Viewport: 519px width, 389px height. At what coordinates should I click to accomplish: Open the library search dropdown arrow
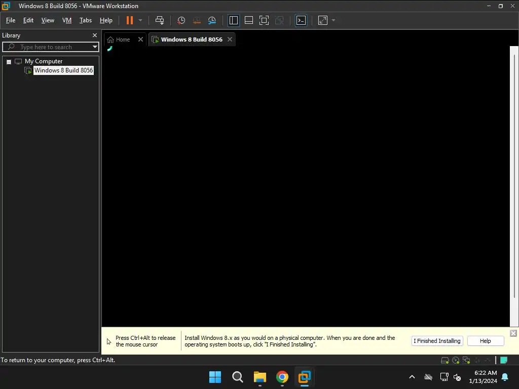coord(95,47)
